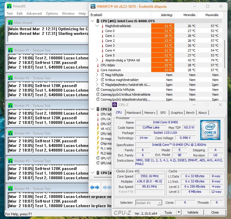Click the Jelenlegi column header in HWiNFO
Image resolution: width=231 pixels, height=219 pixels.
pos(163,15)
